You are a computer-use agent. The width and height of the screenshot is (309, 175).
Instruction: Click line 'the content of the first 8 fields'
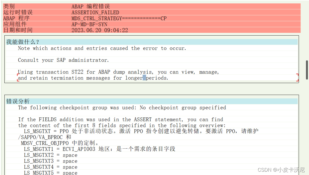coord(122,125)
